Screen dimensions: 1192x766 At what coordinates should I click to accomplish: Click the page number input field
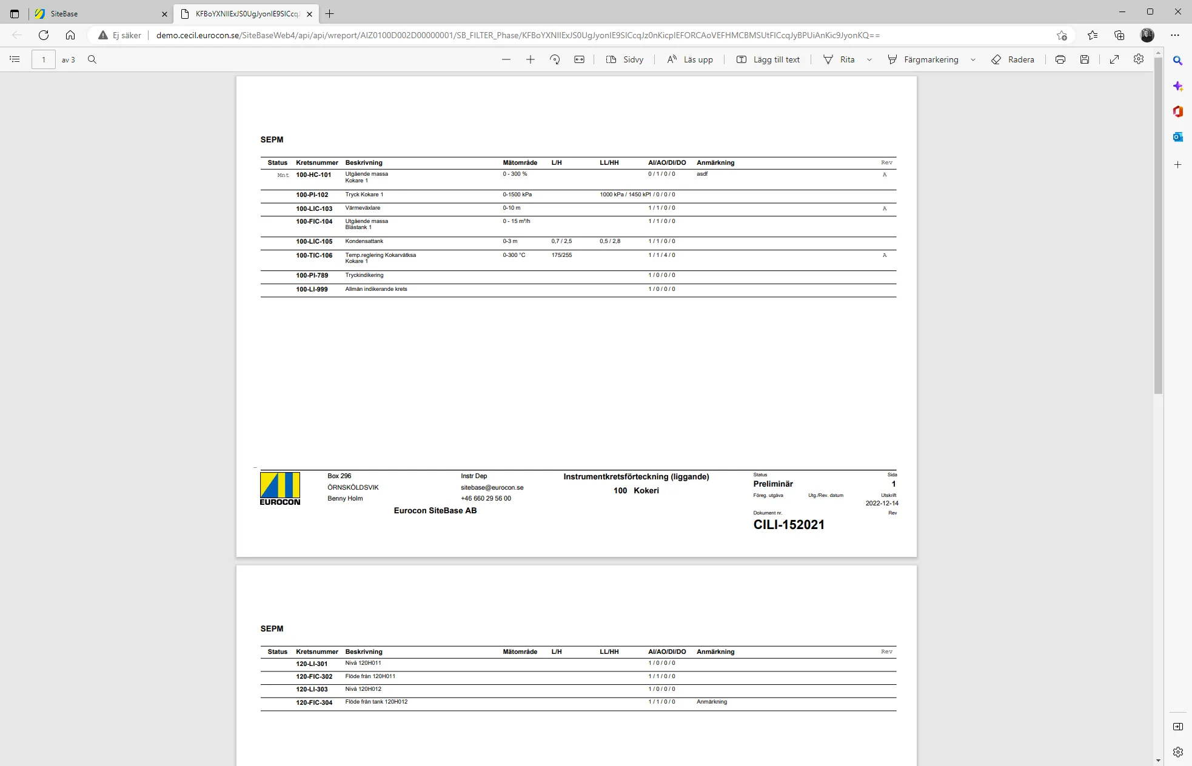click(44, 59)
